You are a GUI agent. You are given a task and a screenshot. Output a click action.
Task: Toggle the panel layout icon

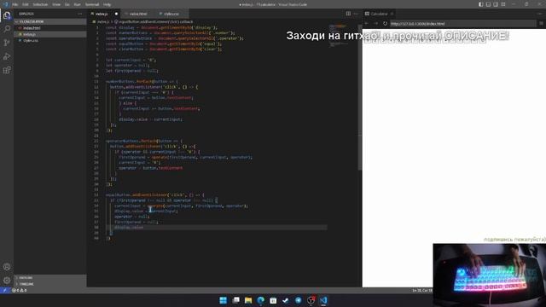point(488,4)
